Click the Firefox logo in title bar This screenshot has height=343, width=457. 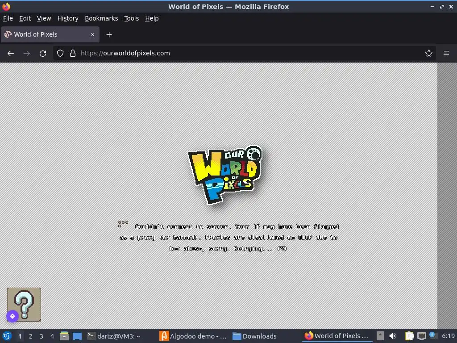[x=6, y=6]
